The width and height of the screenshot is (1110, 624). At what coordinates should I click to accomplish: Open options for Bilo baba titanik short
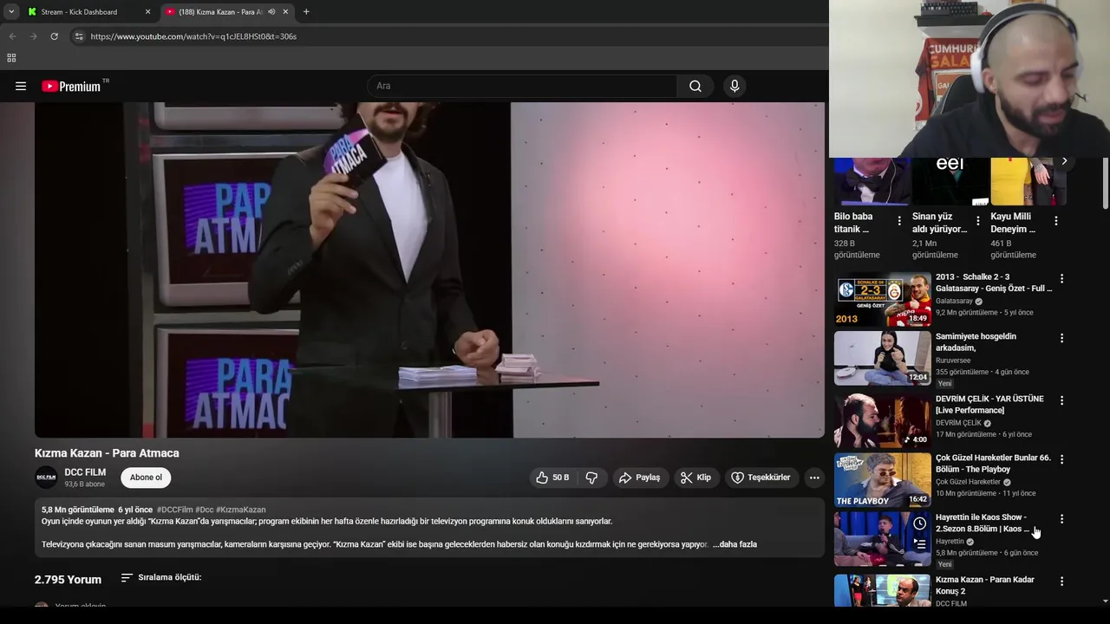[x=899, y=221]
